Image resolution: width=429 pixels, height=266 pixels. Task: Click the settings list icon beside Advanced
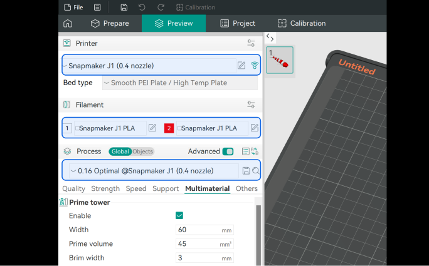click(x=246, y=151)
